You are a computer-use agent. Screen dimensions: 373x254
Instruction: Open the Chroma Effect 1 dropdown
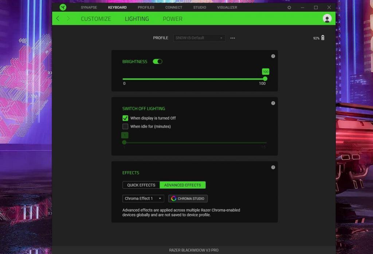coord(143,199)
